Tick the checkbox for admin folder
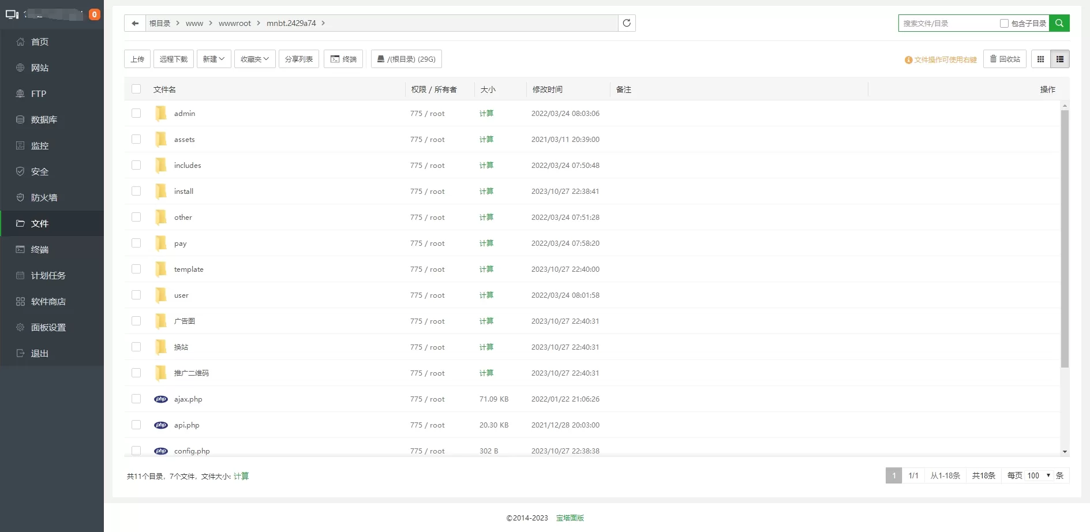The image size is (1090, 532). point(136,113)
